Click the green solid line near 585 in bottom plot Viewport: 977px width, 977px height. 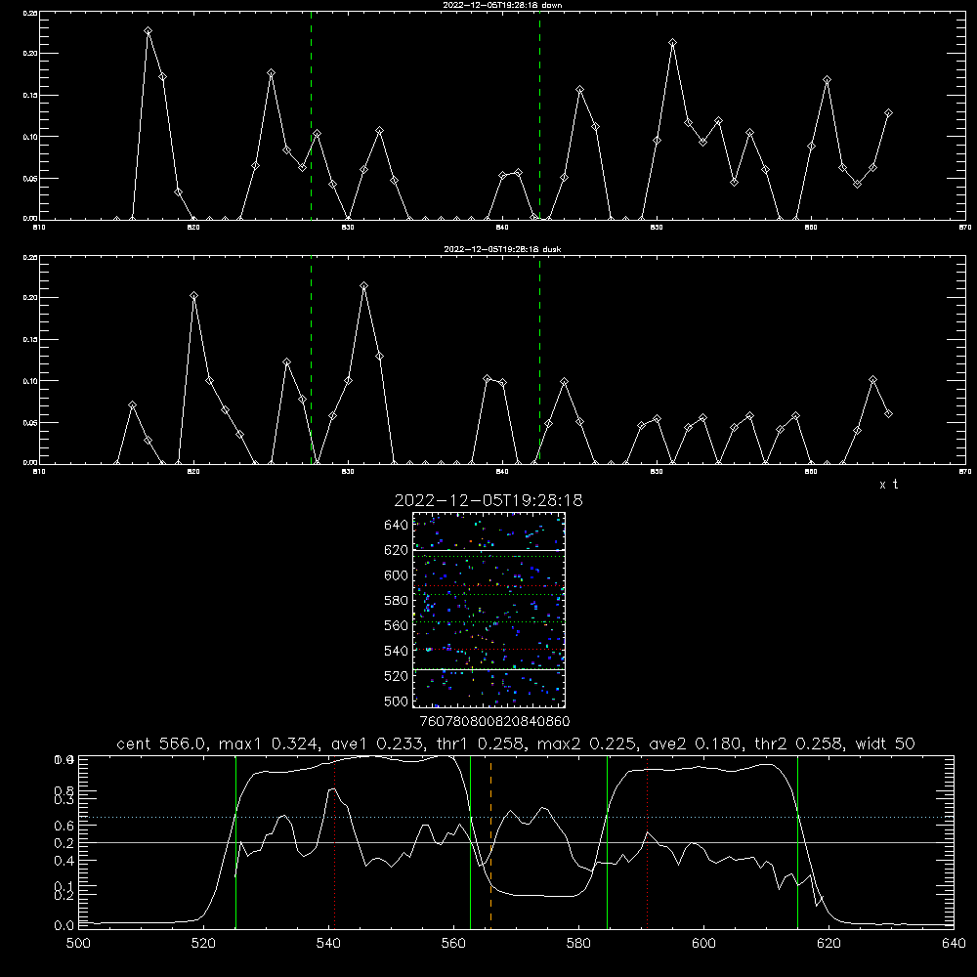[607, 841]
